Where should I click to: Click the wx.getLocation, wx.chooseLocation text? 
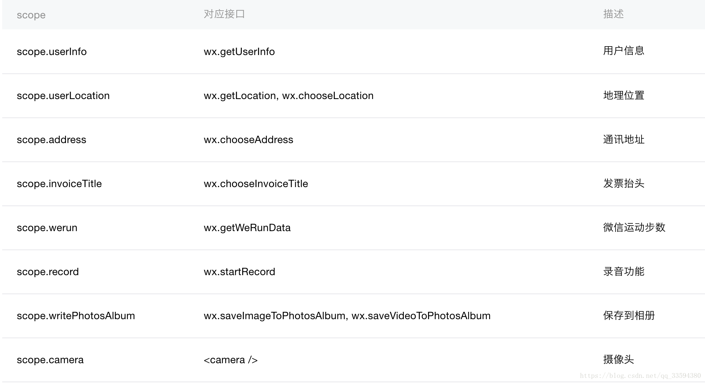click(288, 96)
